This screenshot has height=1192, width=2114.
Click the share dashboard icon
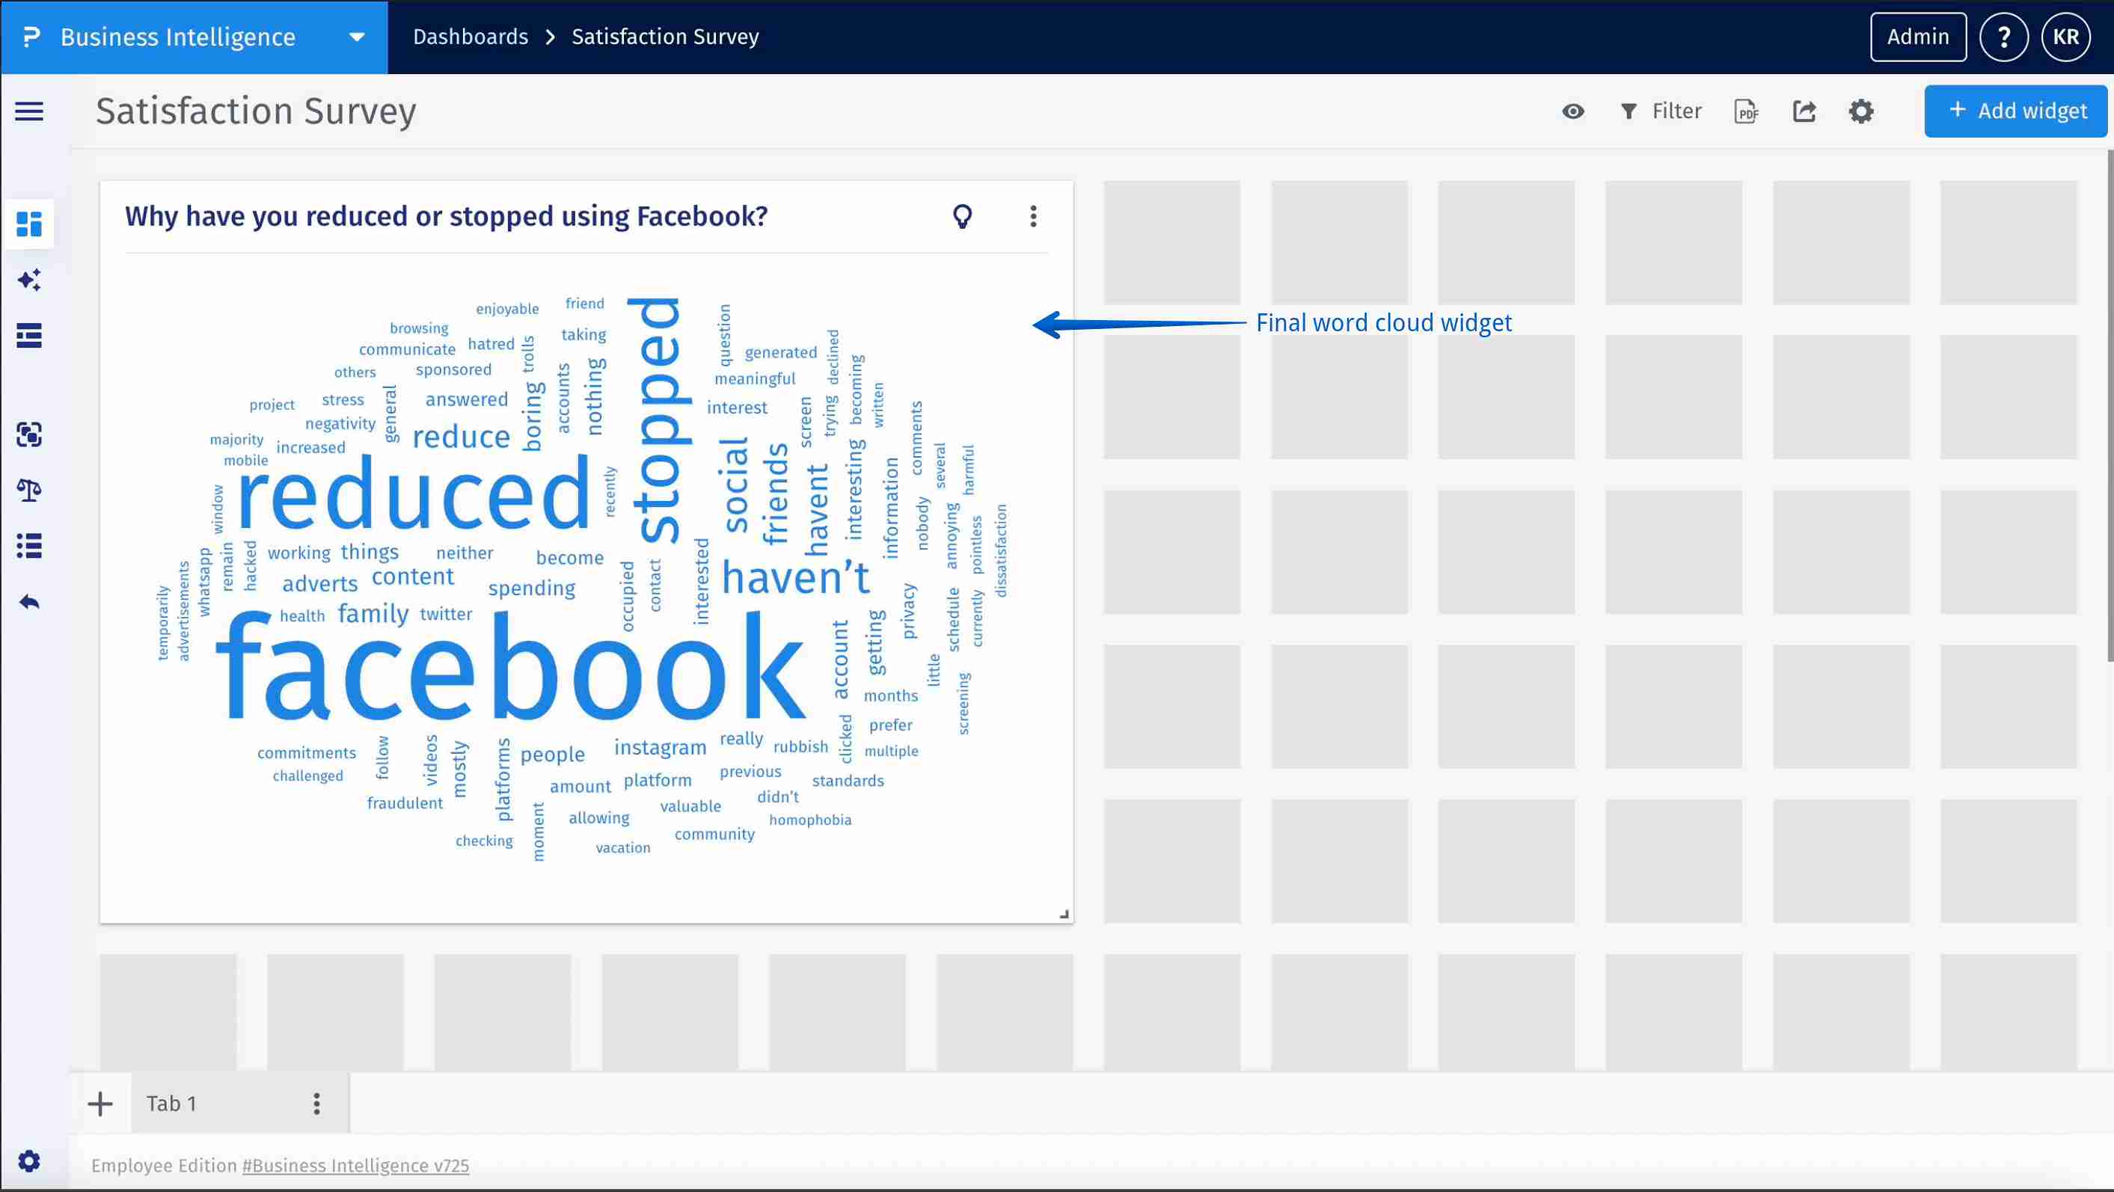click(1804, 111)
